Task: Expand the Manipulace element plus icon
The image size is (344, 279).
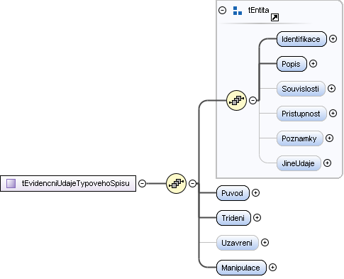Action: (272, 268)
